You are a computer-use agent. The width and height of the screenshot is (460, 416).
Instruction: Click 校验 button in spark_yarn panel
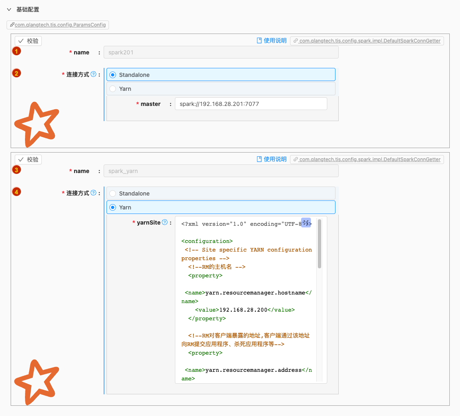(28, 160)
